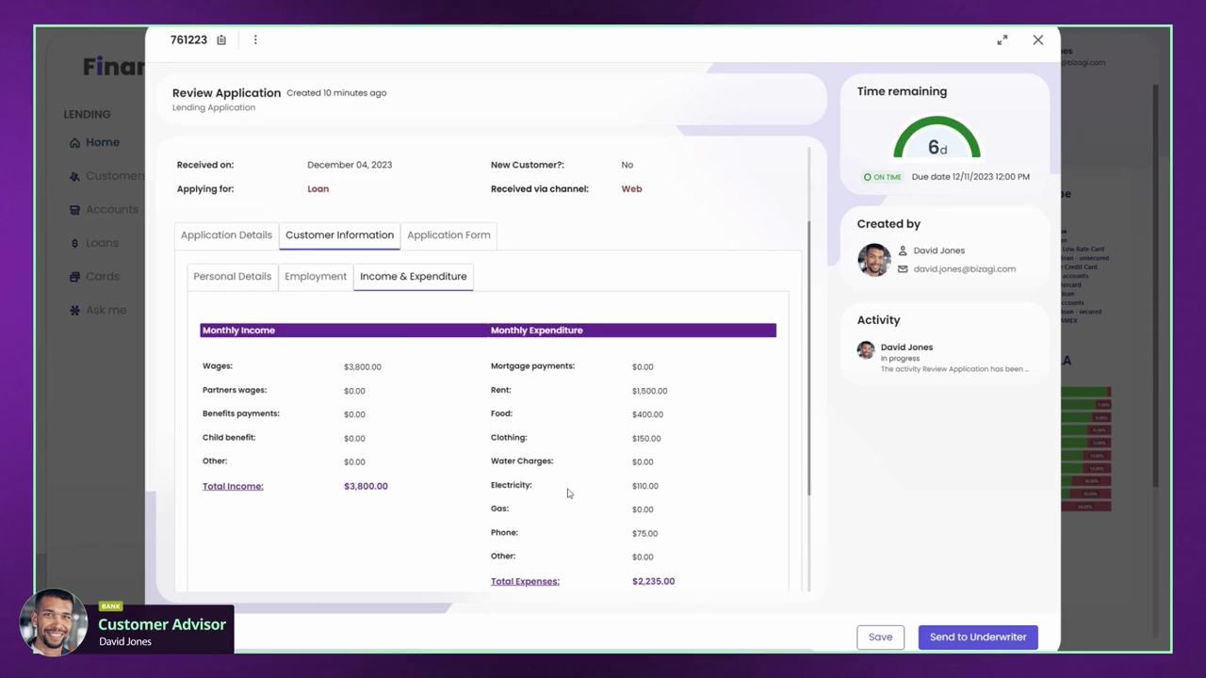
Task: Click the form's vertical scrollbar
Action: 808,358
